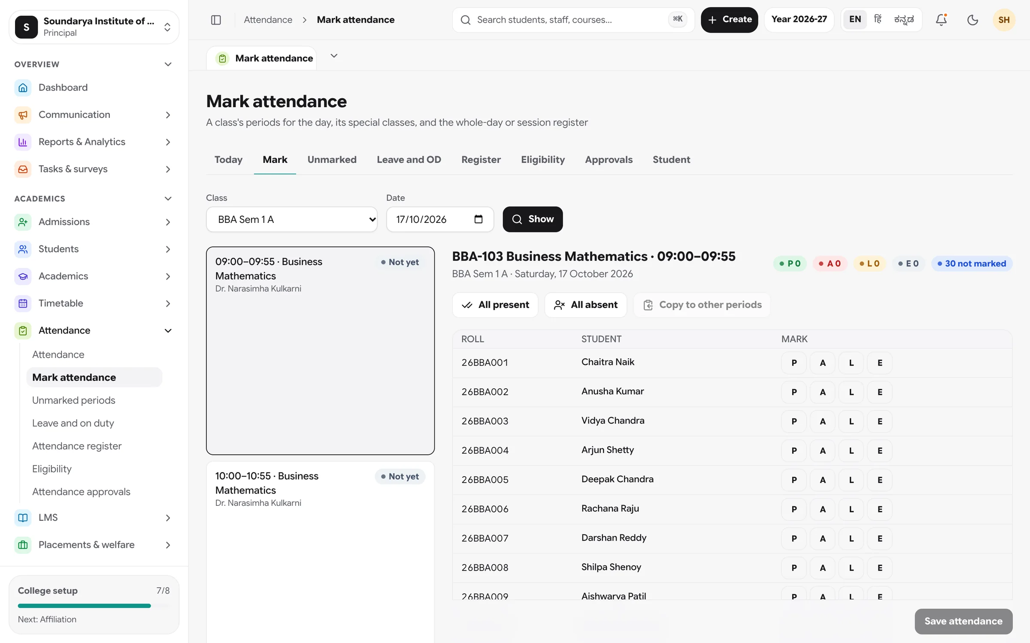This screenshot has height=643, width=1030.
Task: Open the date picker calendar icon
Action: 478,219
